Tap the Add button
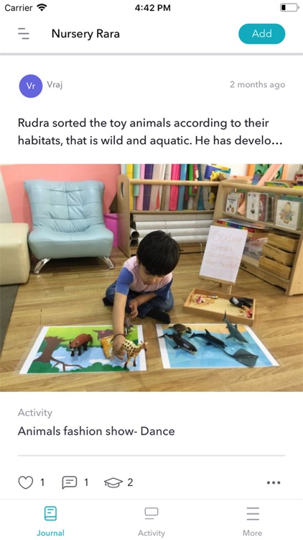Screen dimensions: 303x540 [x=262, y=34]
